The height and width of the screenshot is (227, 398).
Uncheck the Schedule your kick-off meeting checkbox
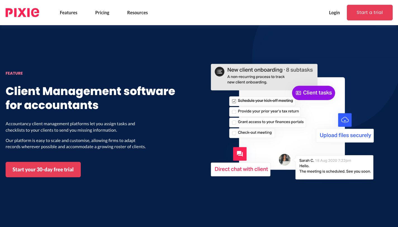234,101
